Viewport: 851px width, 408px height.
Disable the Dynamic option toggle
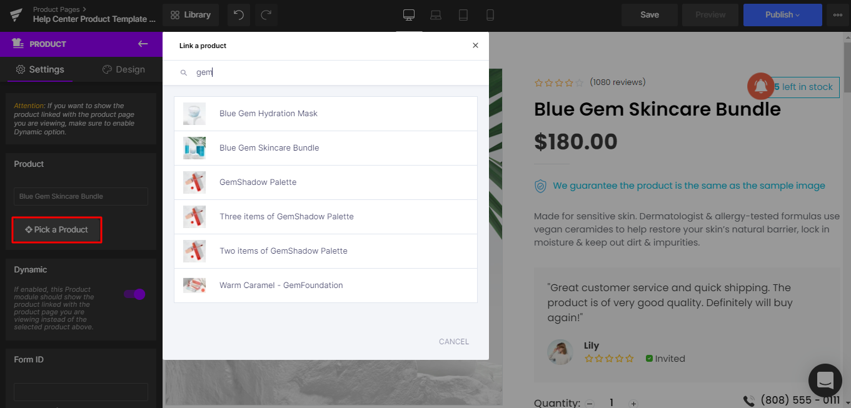(x=133, y=294)
